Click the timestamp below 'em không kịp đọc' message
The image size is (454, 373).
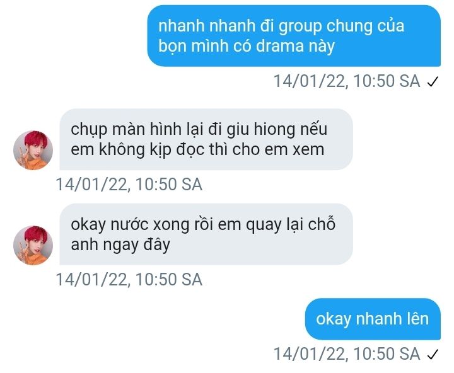(x=129, y=185)
